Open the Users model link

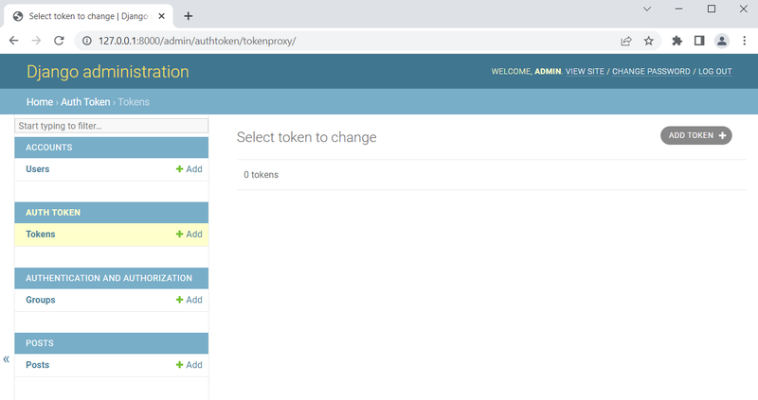(38, 169)
